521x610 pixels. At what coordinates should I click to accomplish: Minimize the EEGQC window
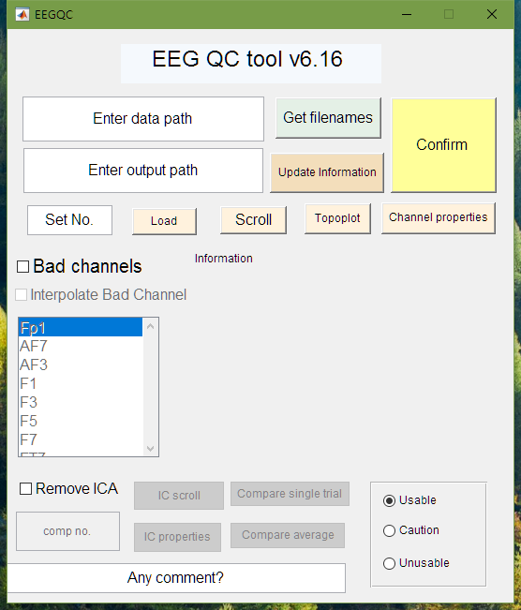(407, 14)
